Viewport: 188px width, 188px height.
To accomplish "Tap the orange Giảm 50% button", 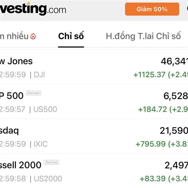I will 152,9.
